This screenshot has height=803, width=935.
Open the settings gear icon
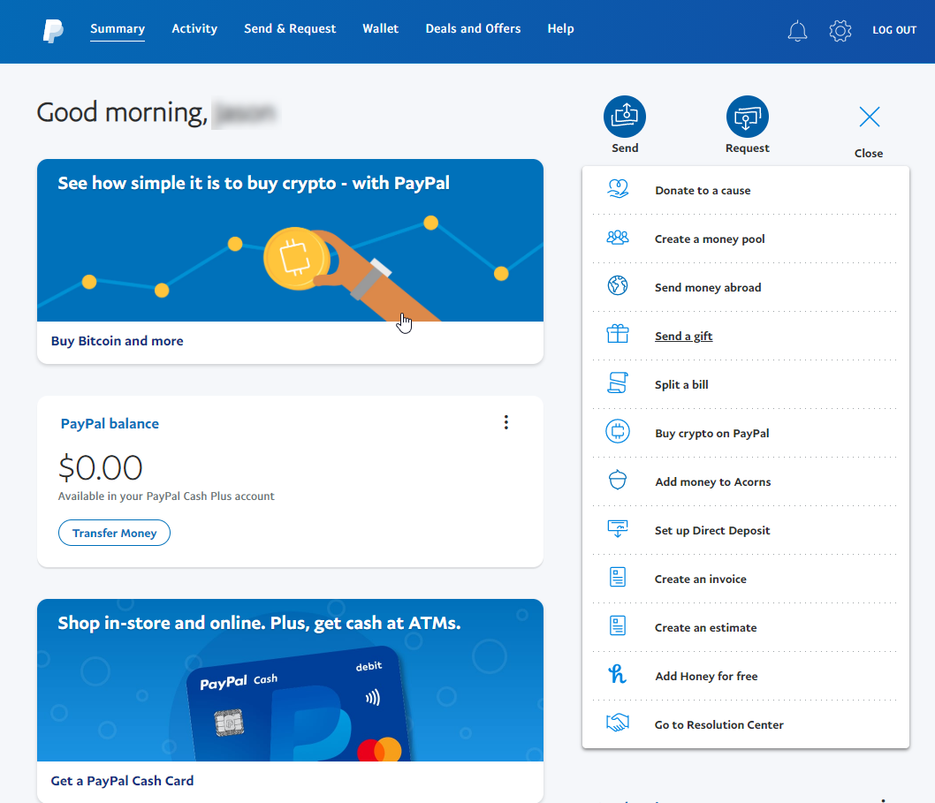(840, 30)
